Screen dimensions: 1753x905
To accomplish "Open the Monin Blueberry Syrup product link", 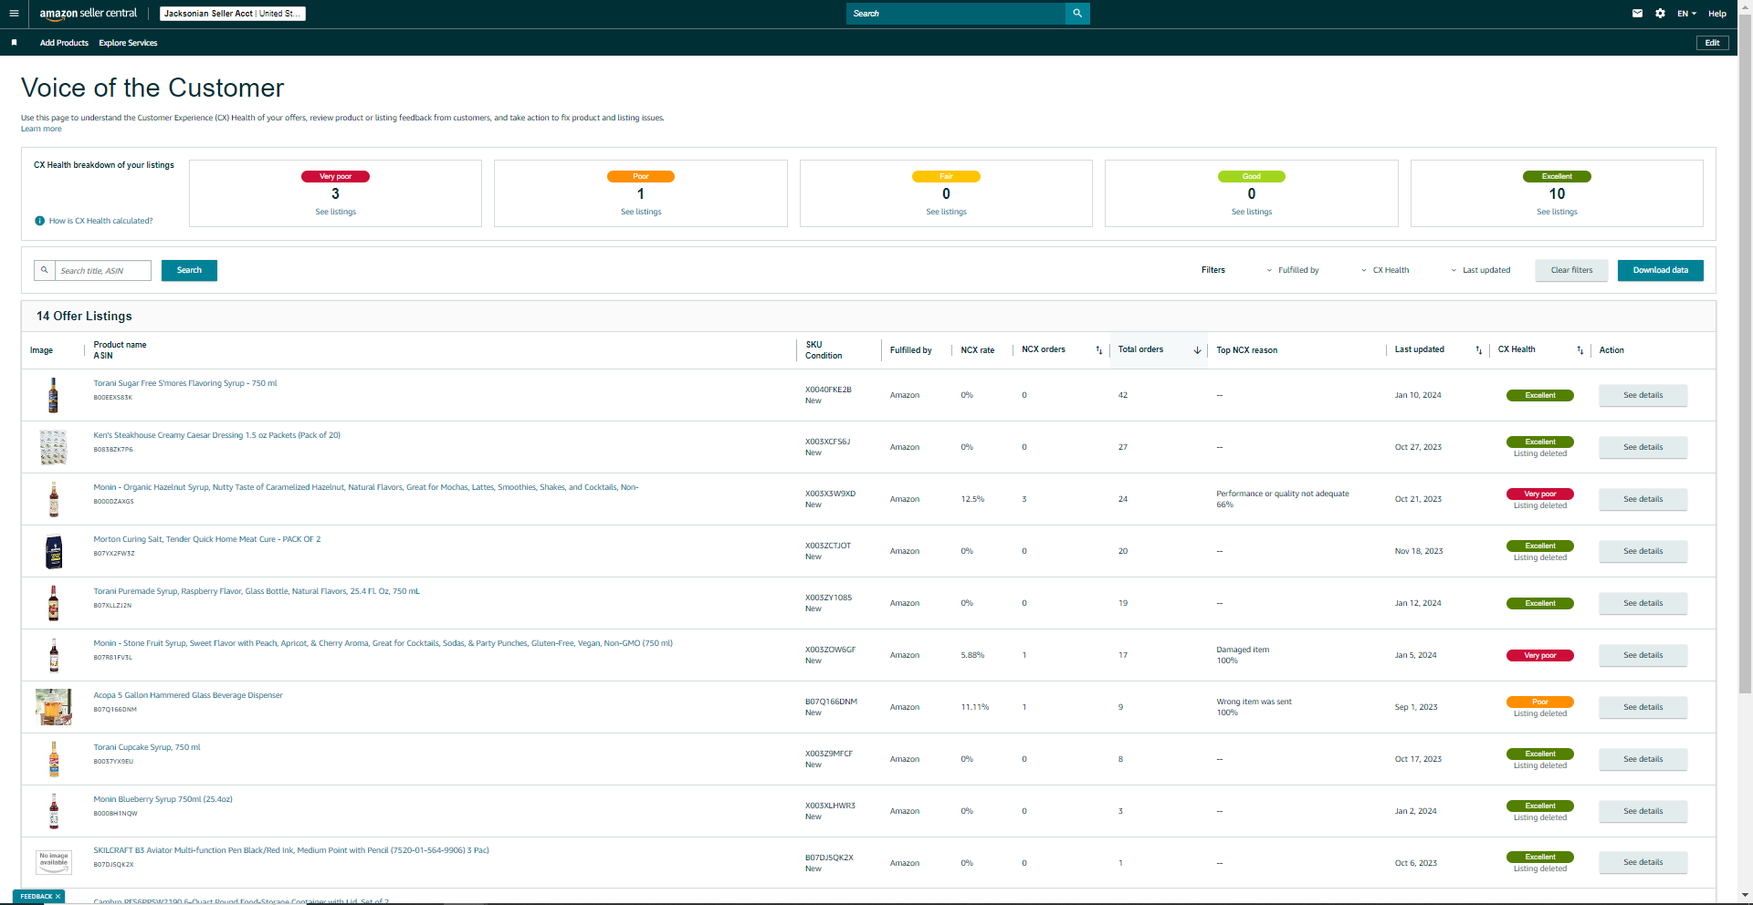I will (163, 799).
